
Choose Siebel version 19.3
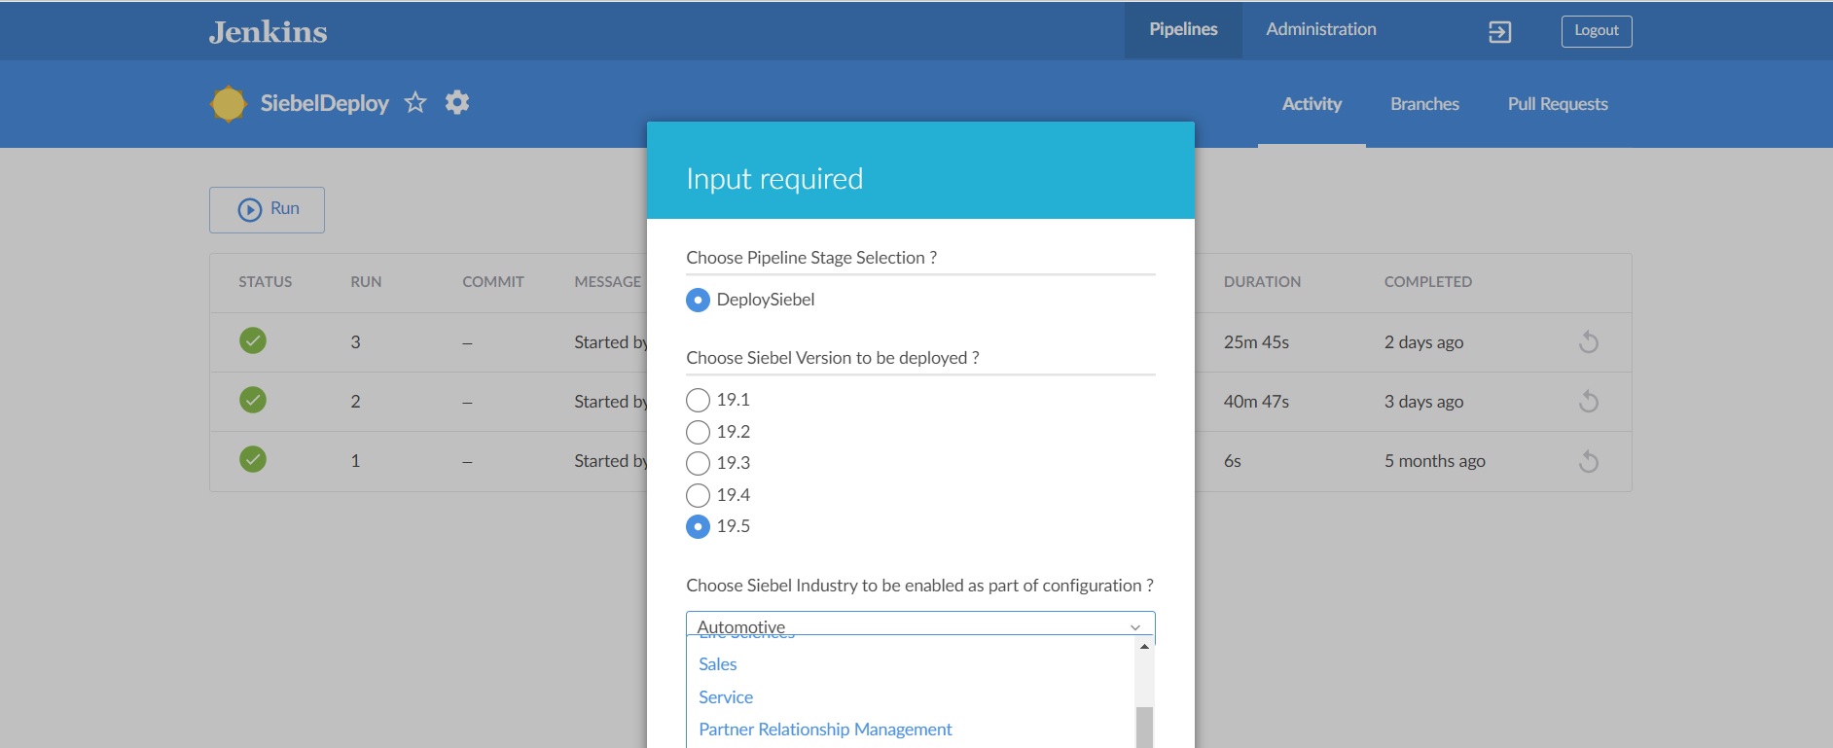[698, 463]
